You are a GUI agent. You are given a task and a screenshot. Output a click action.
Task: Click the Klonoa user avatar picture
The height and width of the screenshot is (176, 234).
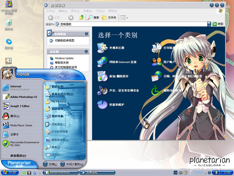pyautogui.click(x=8, y=74)
